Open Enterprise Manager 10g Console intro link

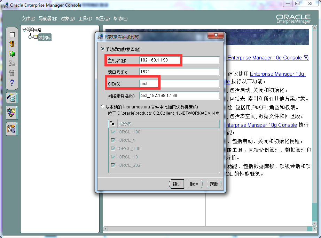pos(268,58)
